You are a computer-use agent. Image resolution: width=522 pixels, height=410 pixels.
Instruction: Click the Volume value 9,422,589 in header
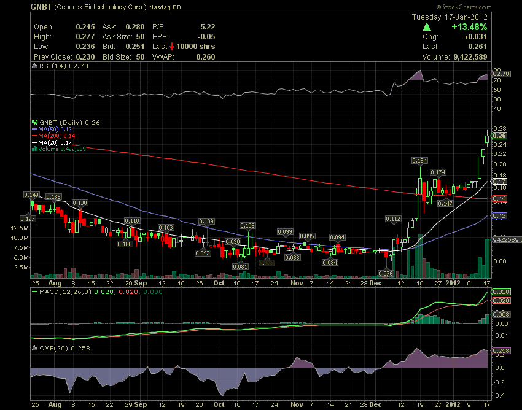coord(470,57)
